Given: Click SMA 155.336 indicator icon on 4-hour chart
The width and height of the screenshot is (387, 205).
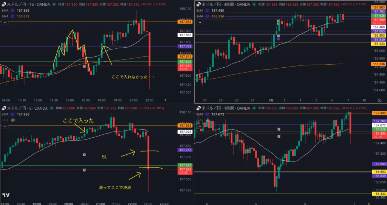Looking at the screenshot, I should click(x=207, y=16).
